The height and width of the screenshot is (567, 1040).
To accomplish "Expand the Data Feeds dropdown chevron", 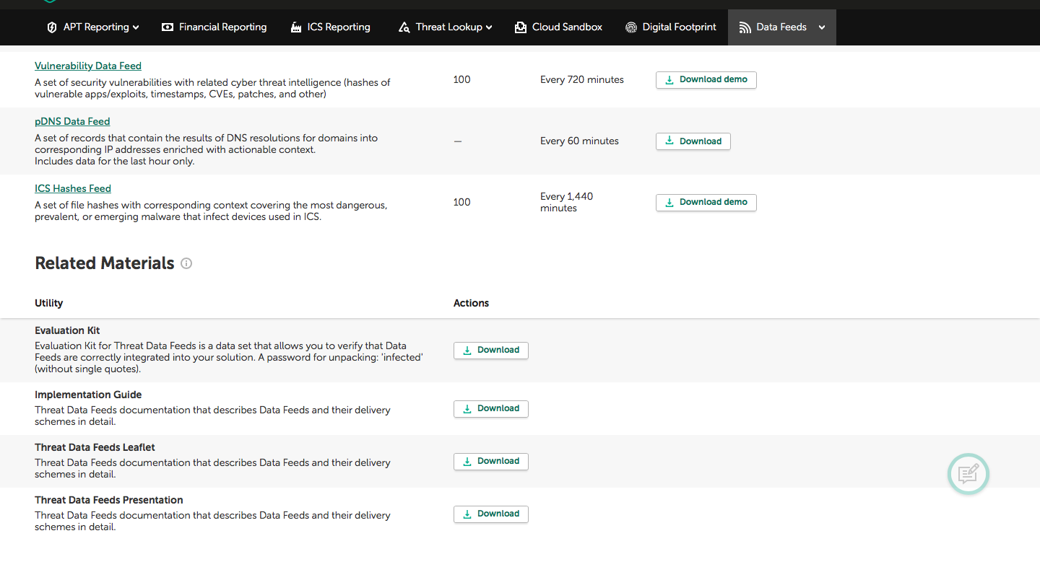I will point(822,27).
